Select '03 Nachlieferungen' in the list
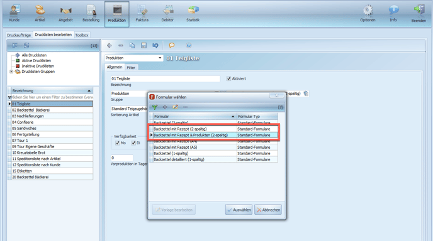 [52, 116]
